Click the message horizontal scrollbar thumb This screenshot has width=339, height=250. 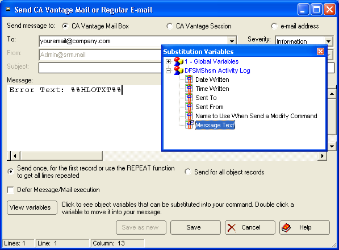[61, 156]
